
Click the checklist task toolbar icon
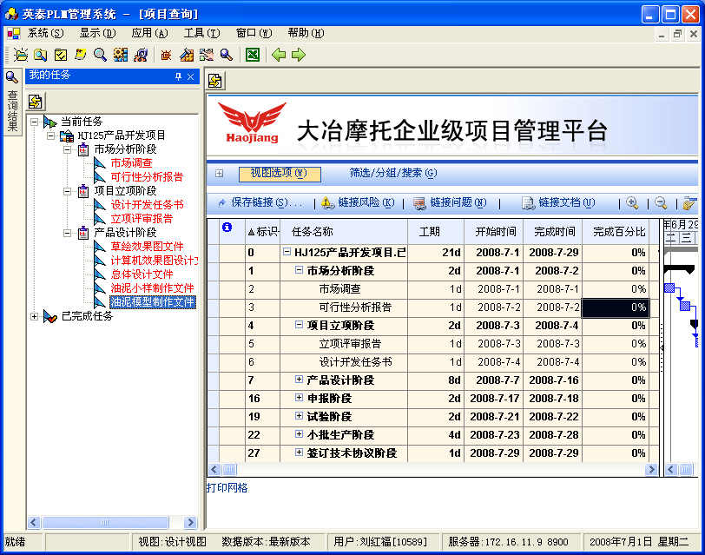pyautogui.click(x=60, y=55)
